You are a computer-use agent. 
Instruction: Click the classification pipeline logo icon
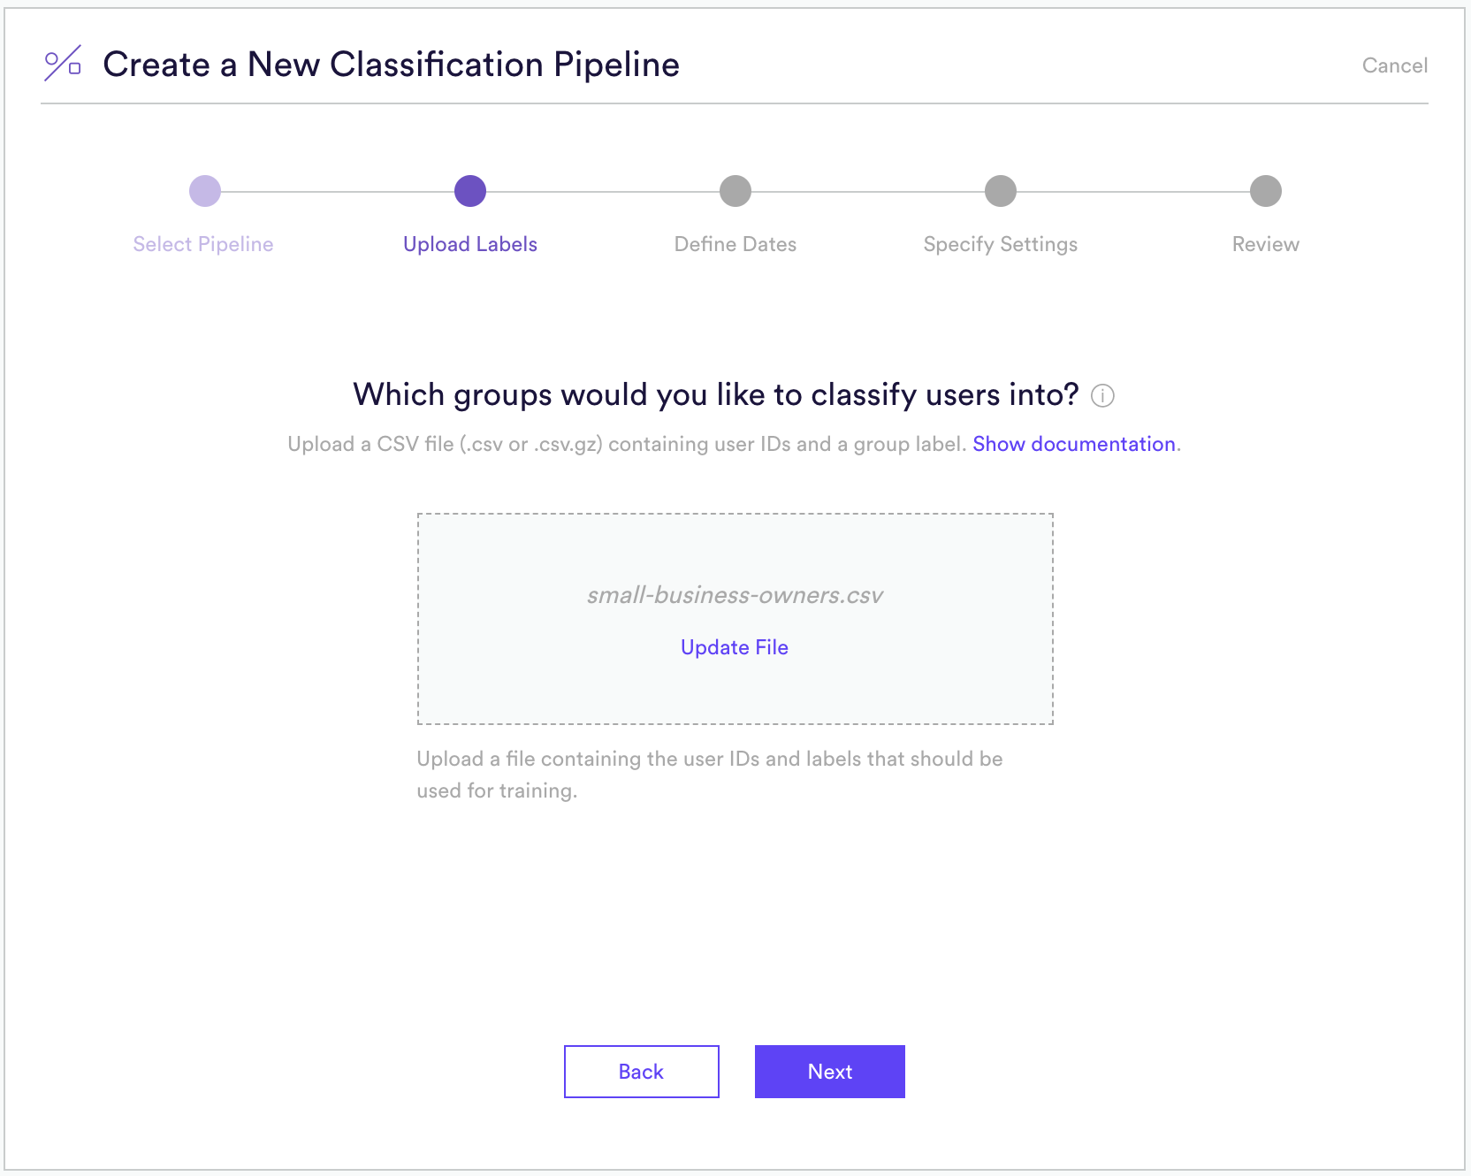pyautogui.click(x=63, y=64)
